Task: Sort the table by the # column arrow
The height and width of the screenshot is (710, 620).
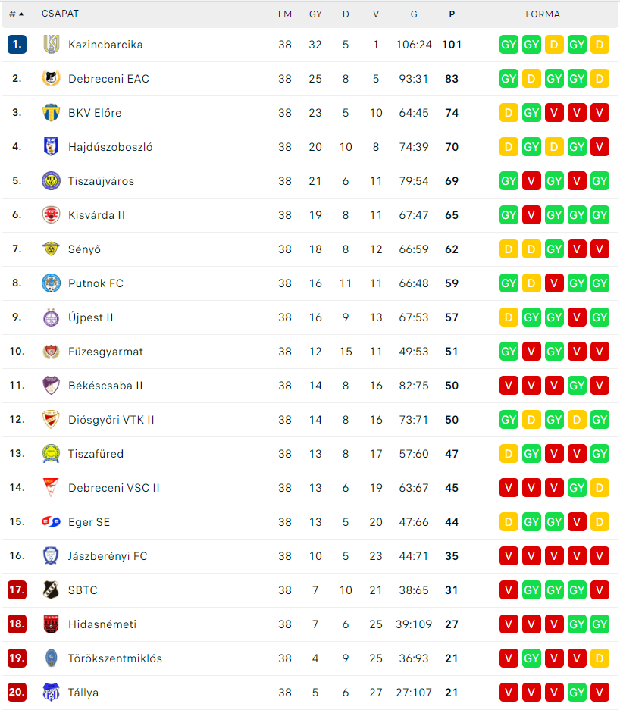Action: [x=21, y=14]
